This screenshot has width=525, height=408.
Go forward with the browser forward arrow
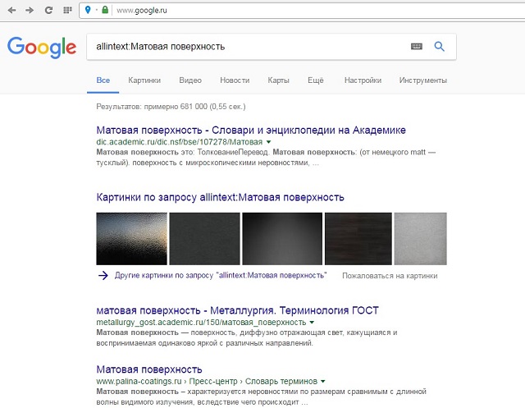tap(30, 10)
